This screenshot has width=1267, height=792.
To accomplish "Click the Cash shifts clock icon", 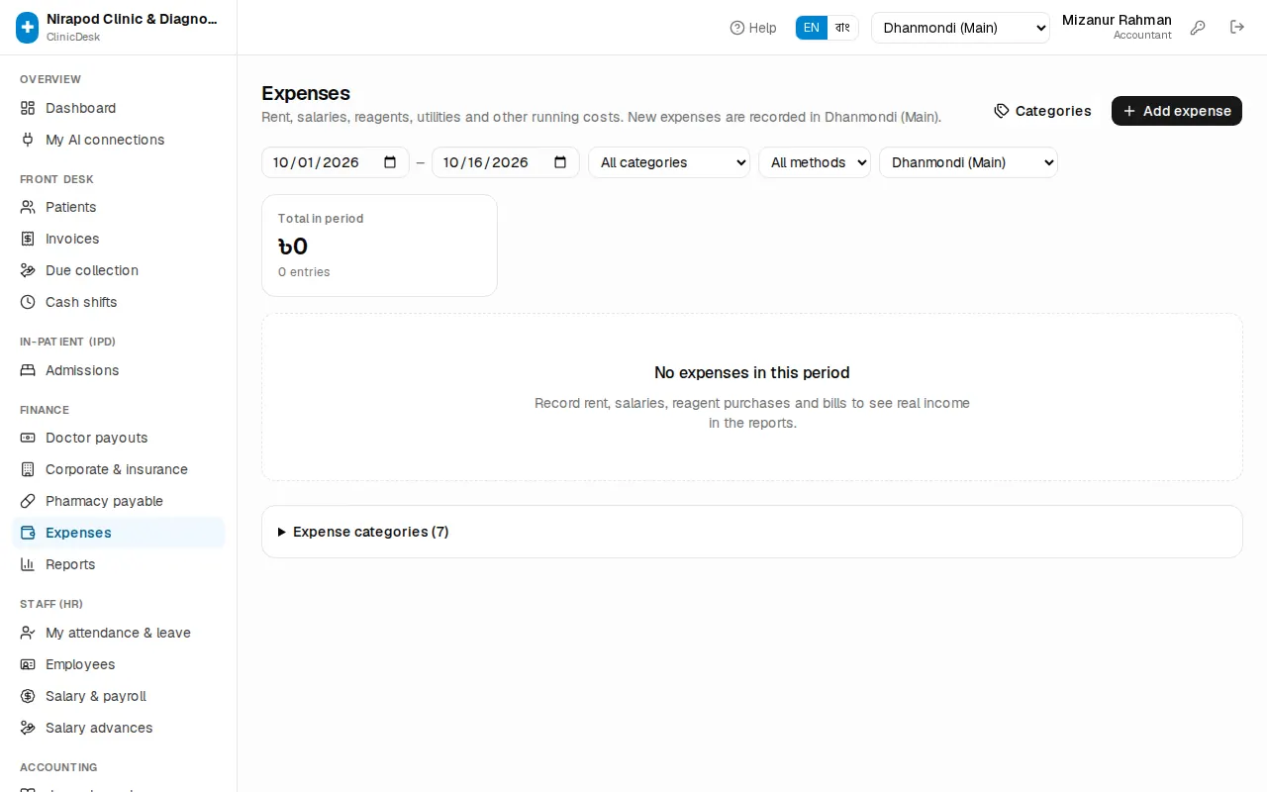I will pyautogui.click(x=28, y=302).
